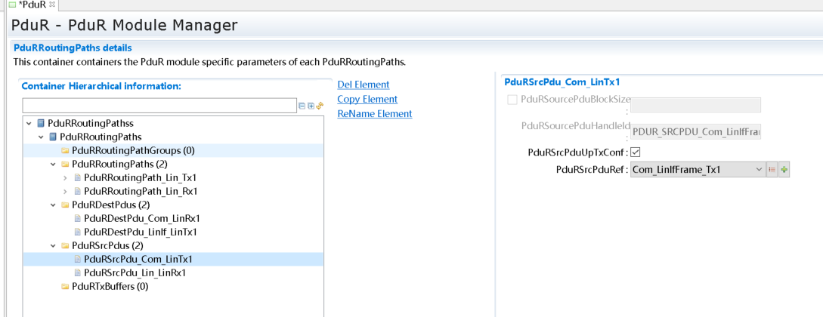Click green plus icon to add PduRSrcPduRef
The height and width of the screenshot is (317, 823).
tap(784, 170)
